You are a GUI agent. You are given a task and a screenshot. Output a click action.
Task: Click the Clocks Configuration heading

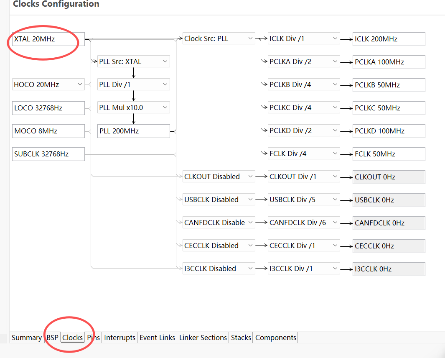56,4
